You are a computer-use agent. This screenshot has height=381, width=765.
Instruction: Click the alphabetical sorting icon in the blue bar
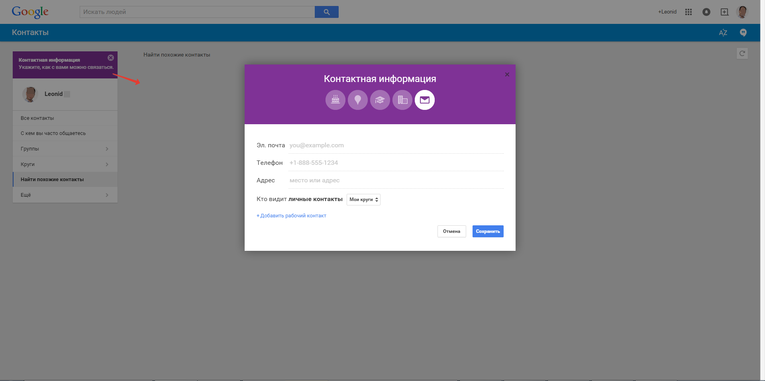pyautogui.click(x=723, y=33)
